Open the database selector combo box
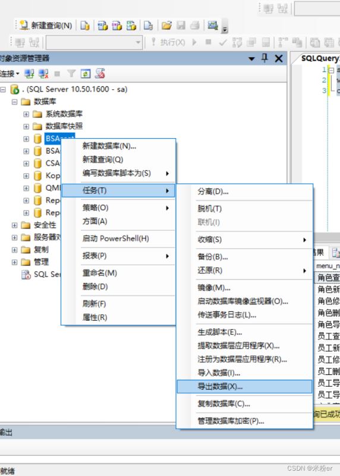The height and width of the screenshot is (476, 340). [95, 42]
